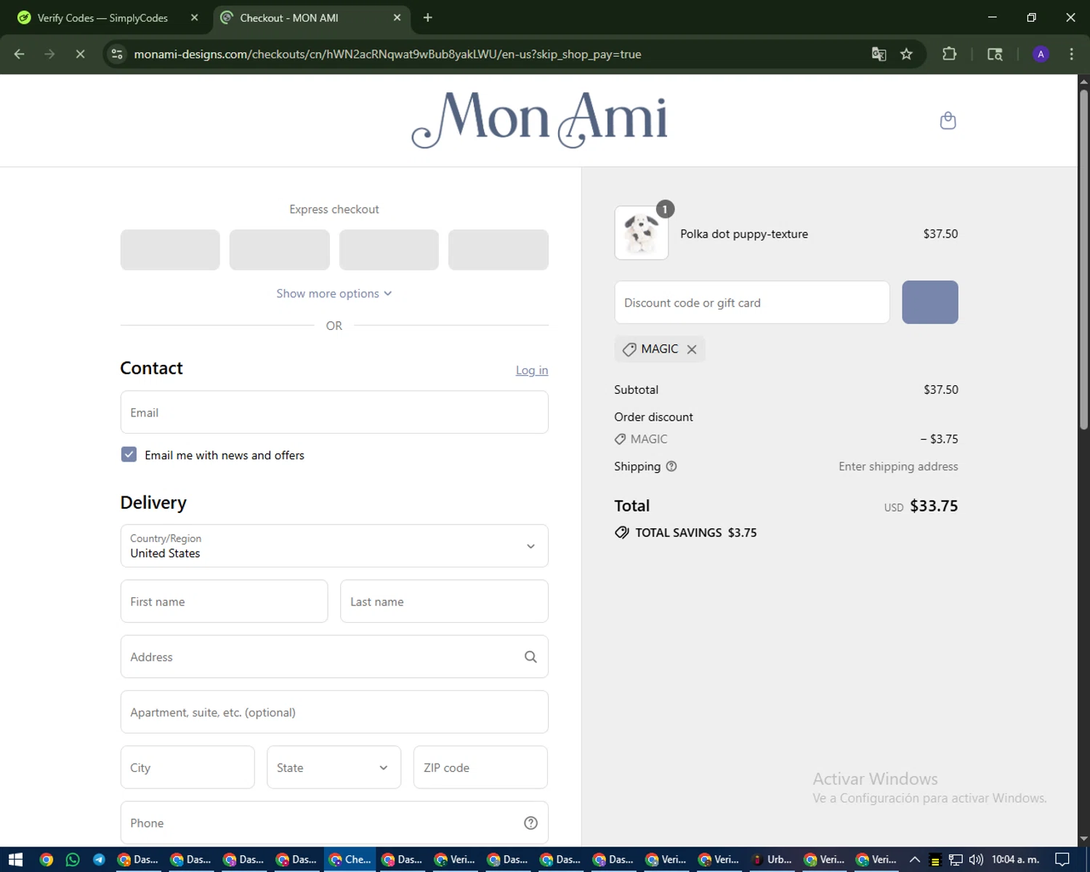Image resolution: width=1090 pixels, height=872 pixels.
Task: Click the volume speaker tray icon
Action: coord(976,860)
